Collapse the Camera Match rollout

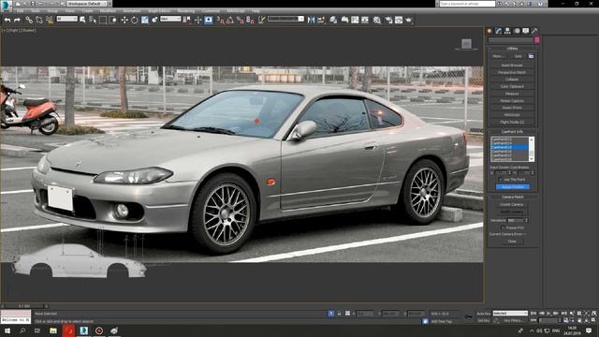coord(512,197)
